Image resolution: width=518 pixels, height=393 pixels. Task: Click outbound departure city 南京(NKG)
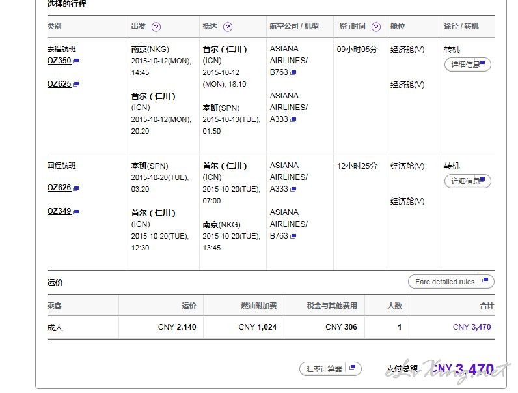(x=150, y=50)
